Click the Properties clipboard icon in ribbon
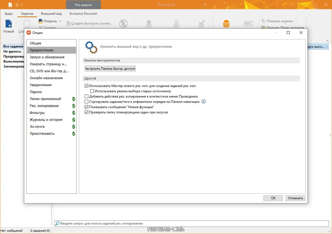Screen dimensions: 332x234 point(27,24)
